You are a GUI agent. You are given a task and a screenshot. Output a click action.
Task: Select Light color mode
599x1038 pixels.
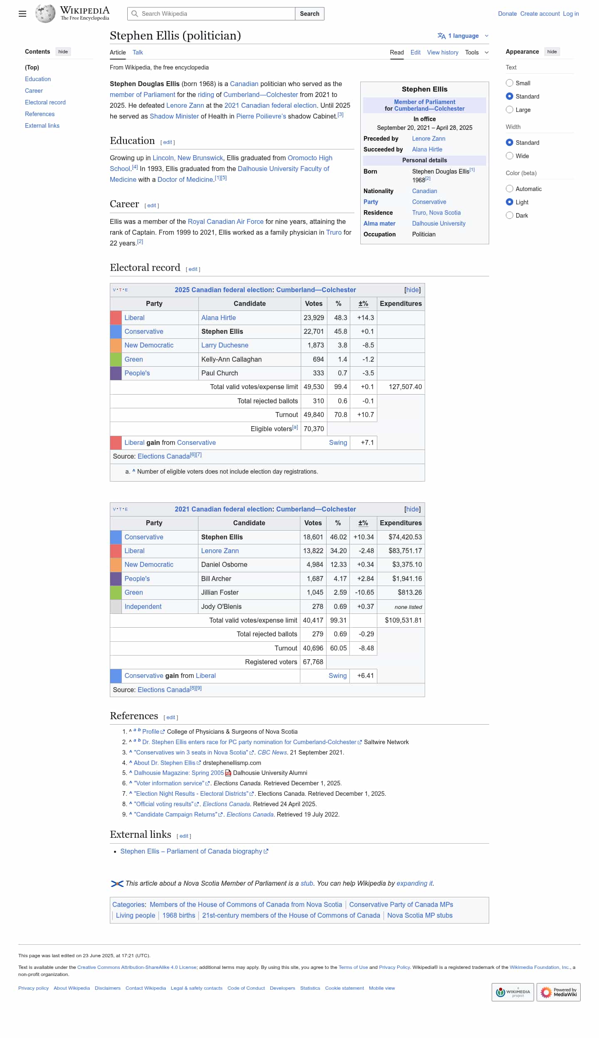pos(509,202)
